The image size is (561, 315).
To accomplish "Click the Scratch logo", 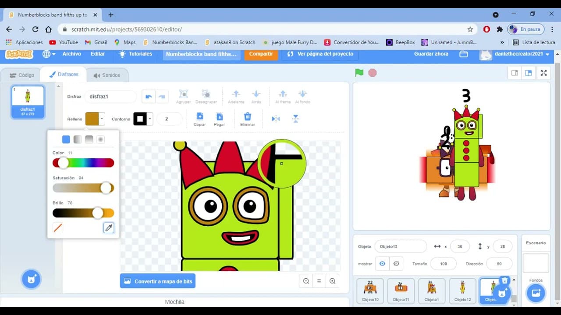I will [x=19, y=54].
